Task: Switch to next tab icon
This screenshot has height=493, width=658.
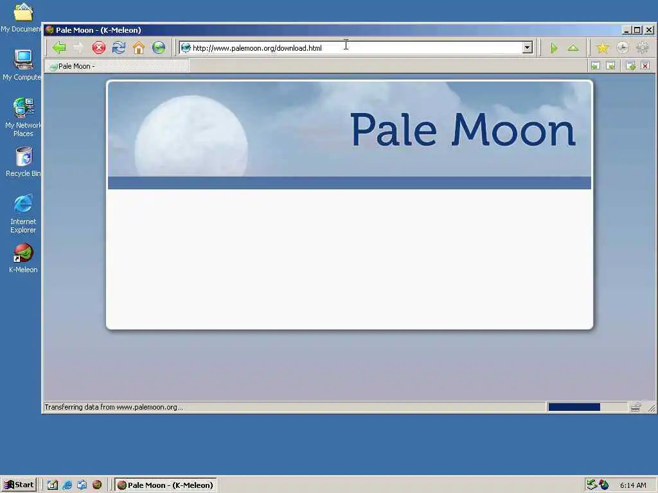Action: coord(610,66)
